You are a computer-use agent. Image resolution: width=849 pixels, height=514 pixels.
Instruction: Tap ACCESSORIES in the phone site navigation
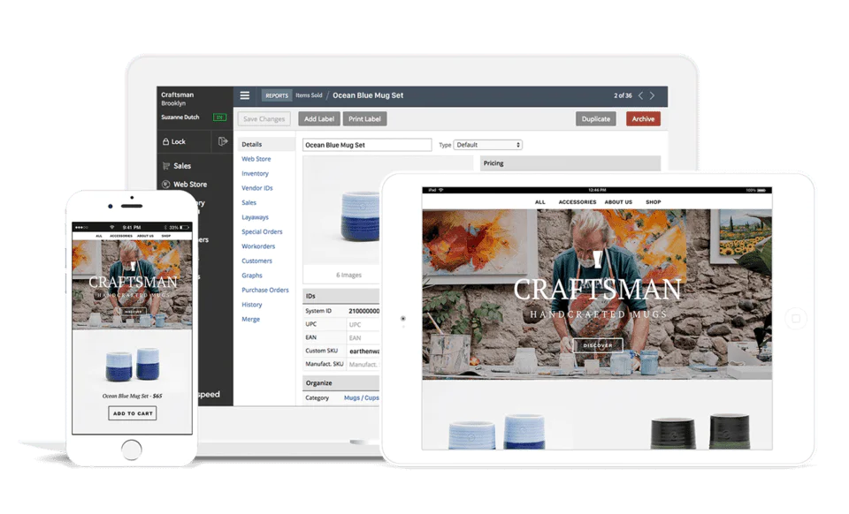point(121,236)
